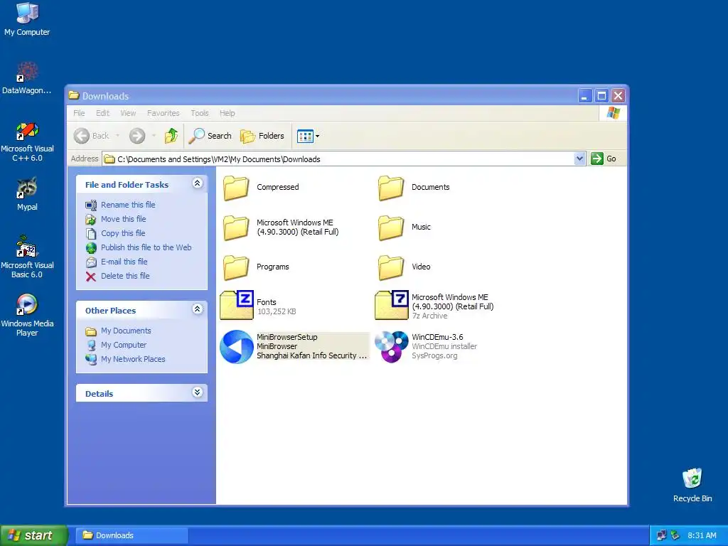
Task: Click the Forward arrow button
Action: tap(137, 136)
